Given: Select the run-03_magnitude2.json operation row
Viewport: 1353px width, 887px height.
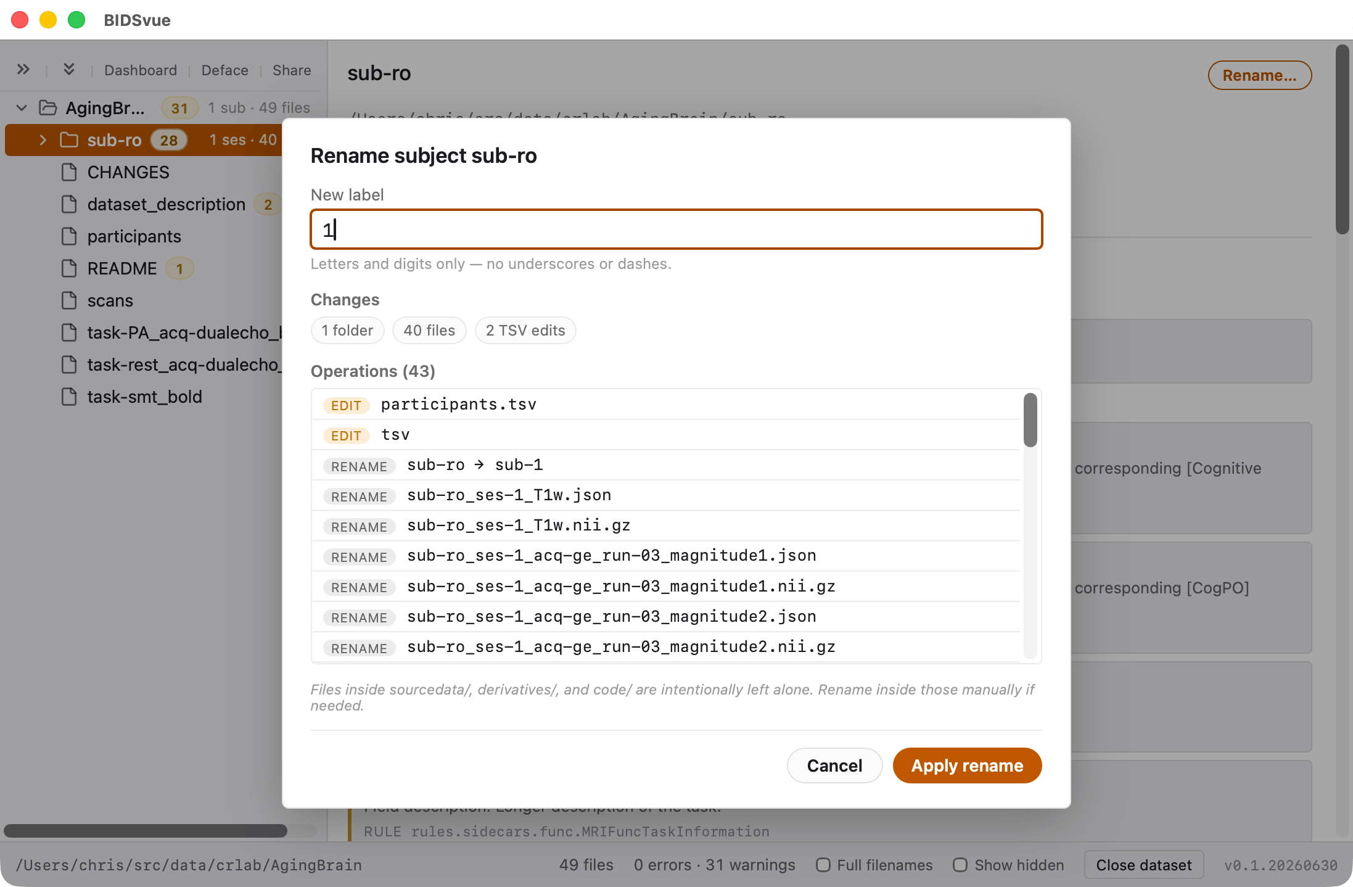Looking at the screenshot, I should pyautogui.click(x=666, y=617).
